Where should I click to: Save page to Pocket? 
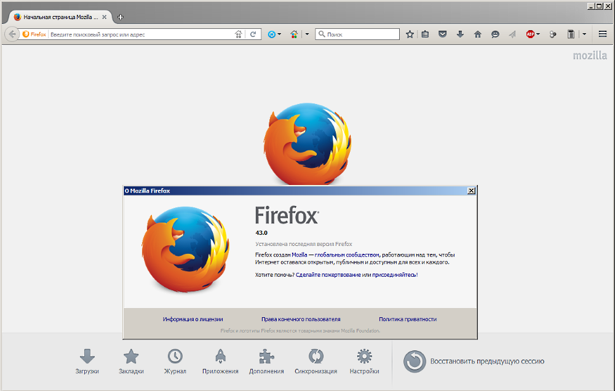click(x=442, y=34)
